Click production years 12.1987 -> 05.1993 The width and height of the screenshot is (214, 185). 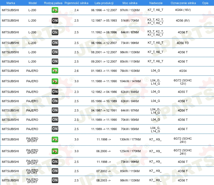pyautogui.click(x=104, y=20)
